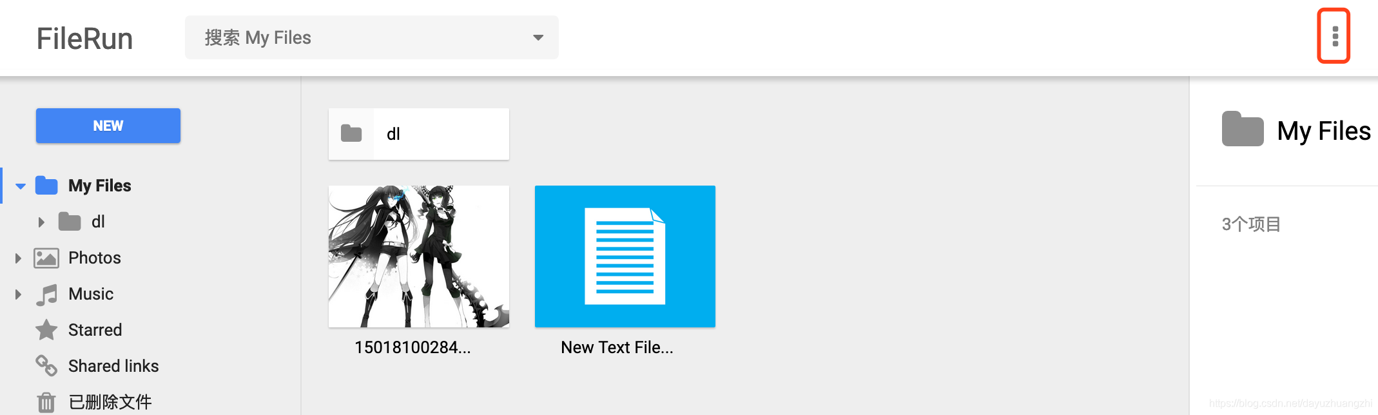Expand the dl folder in tree

pyautogui.click(x=41, y=222)
